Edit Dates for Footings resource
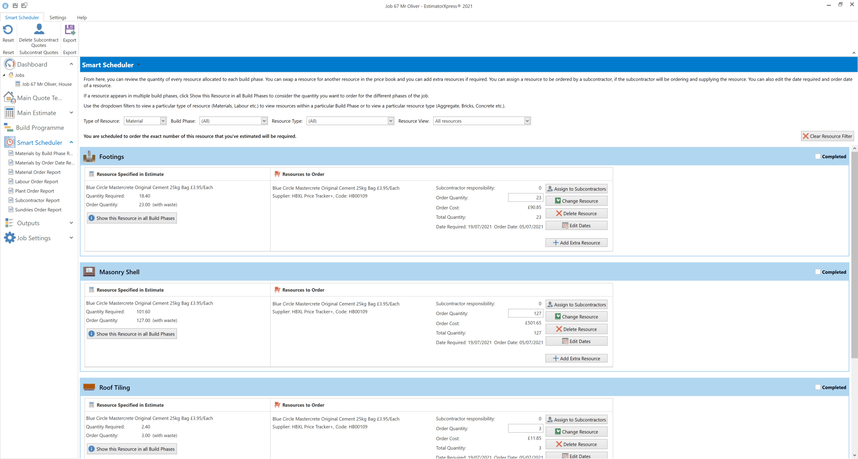Image resolution: width=858 pixels, height=459 pixels. [576, 226]
